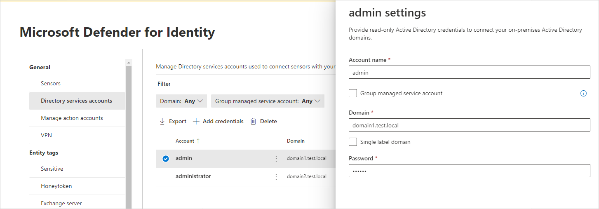Click the Export download arrow icon
599x209 pixels.
(x=162, y=121)
